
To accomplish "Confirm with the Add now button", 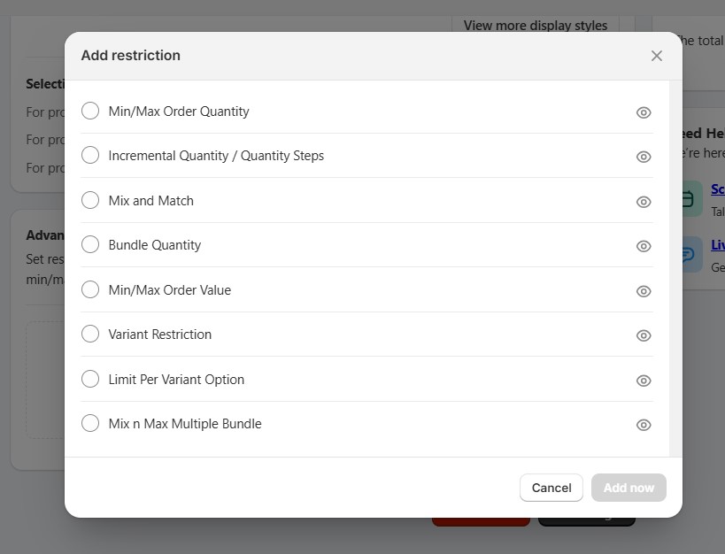I will point(629,488).
